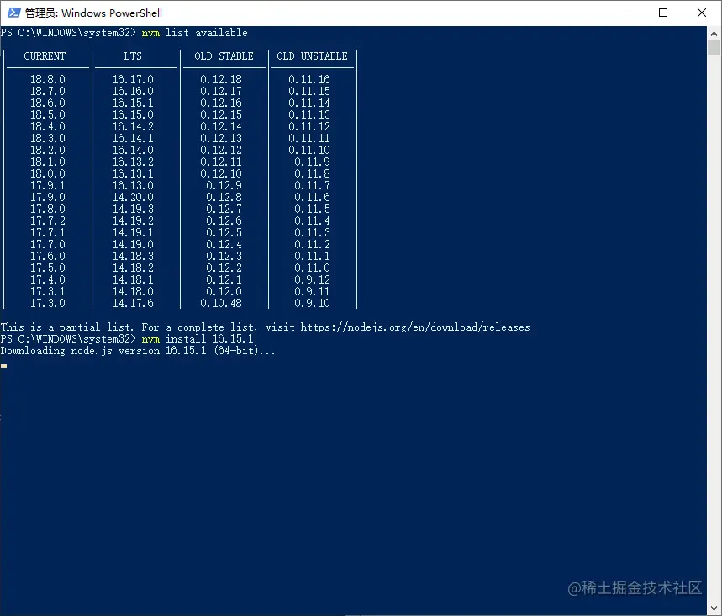Click version 0.12.5 in OLD STABLE

[224, 232]
